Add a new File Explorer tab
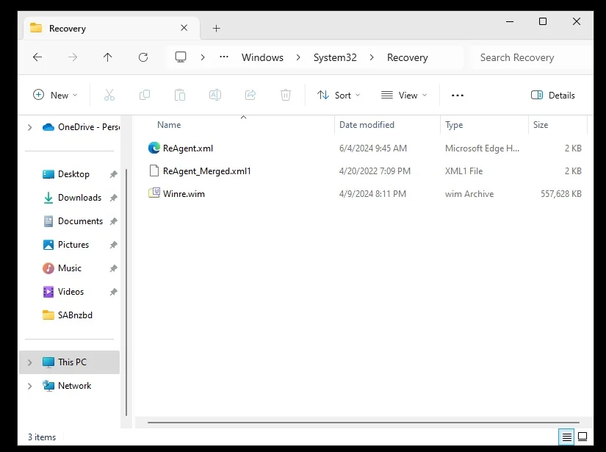Screen dimensions: 606x452 click(x=217, y=28)
